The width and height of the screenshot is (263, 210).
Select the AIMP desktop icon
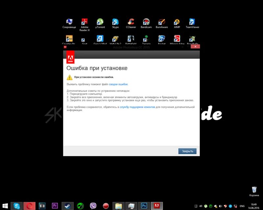pos(177,23)
